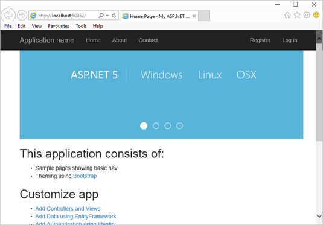The height and width of the screenshot is (225, 323).
Task: Follow the Bootstrap link
Action: click(85, 176)
